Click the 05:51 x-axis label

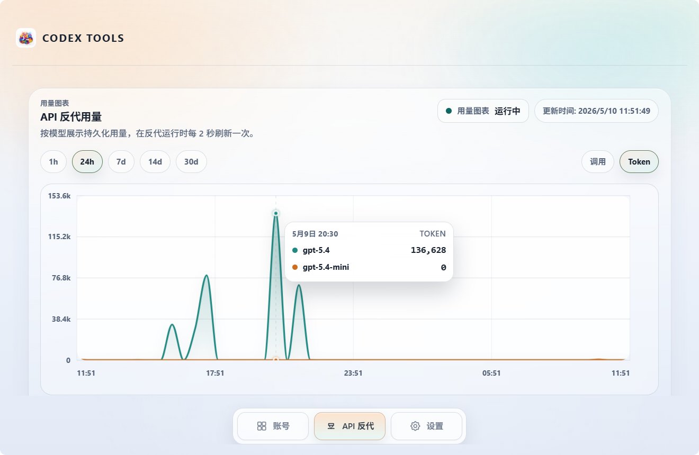pos(491,373)
